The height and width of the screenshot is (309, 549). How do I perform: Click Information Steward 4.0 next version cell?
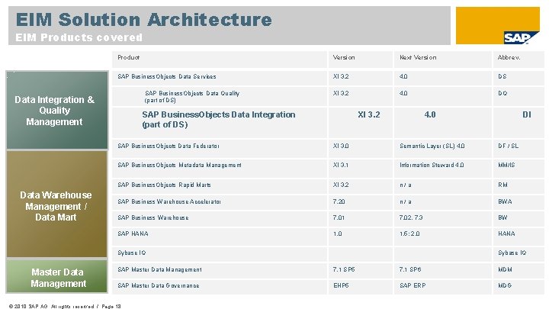432,165
